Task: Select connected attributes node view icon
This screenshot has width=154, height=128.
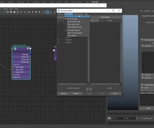Action: click(x=11, y=12)
